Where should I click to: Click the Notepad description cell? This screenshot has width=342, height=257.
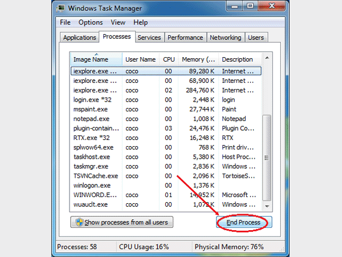pos(234,119)
